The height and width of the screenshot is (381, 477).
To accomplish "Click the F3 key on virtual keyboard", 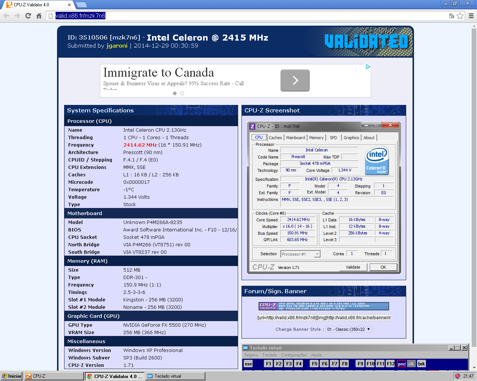I will tap(289, 364).
